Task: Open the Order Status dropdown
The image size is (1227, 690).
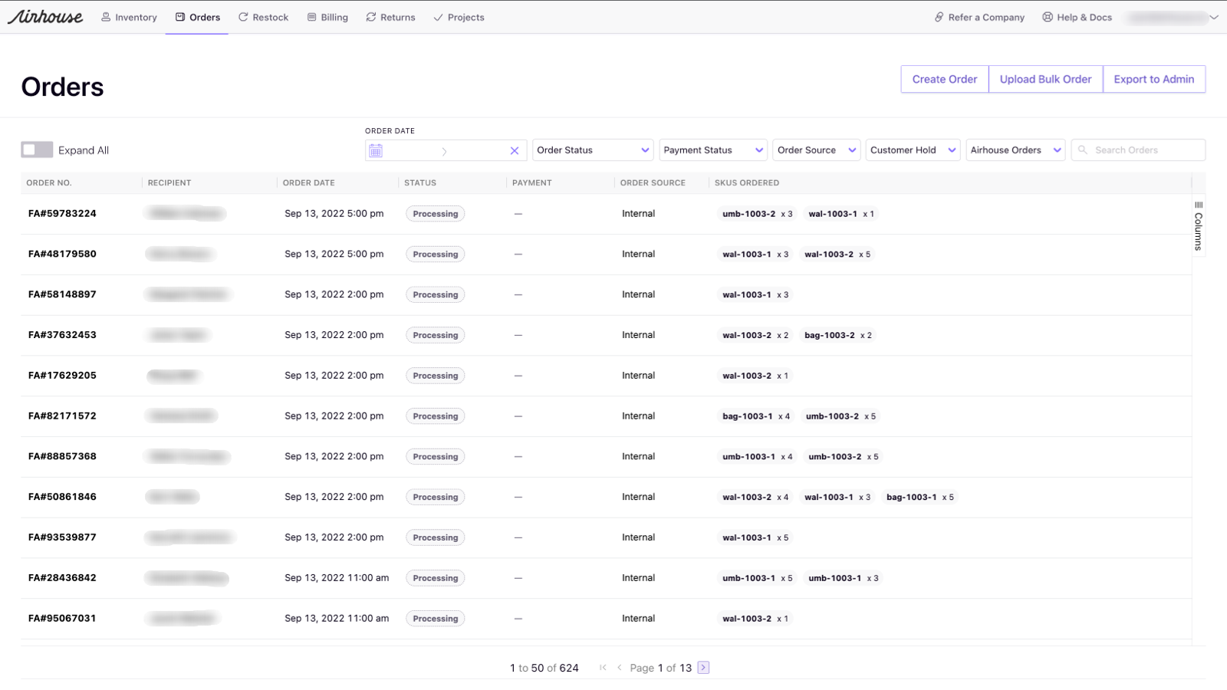Action: (593, 150)
